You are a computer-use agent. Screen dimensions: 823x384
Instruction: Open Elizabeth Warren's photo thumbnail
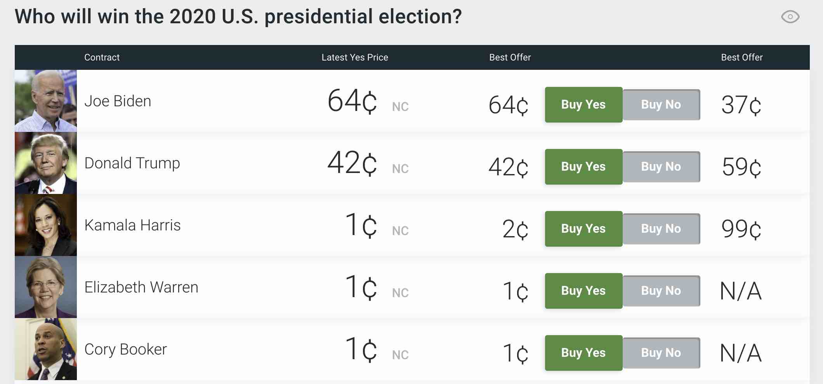(46, 287)
